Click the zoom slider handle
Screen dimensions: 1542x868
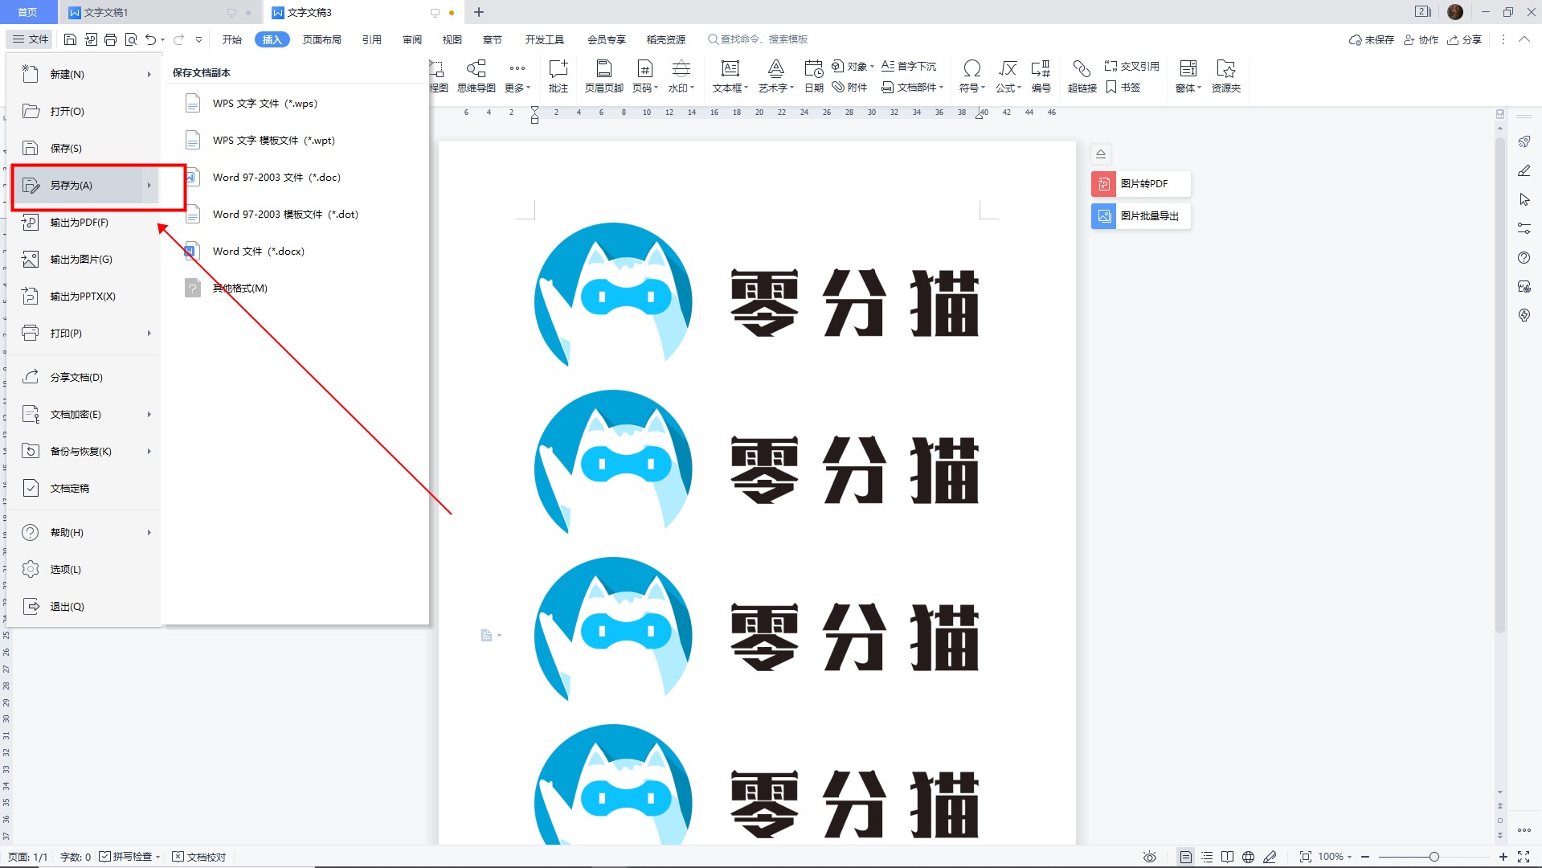click(1434, 857)
